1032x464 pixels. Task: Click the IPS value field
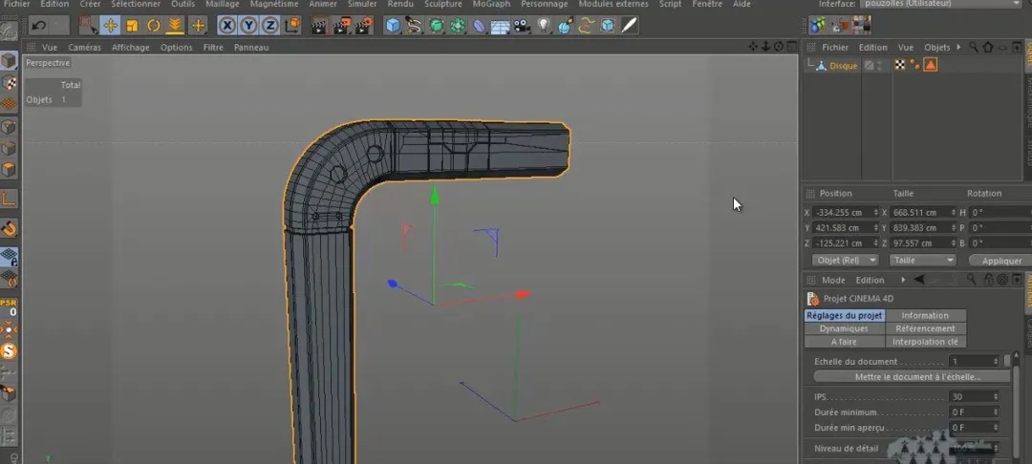pos(969,396)
